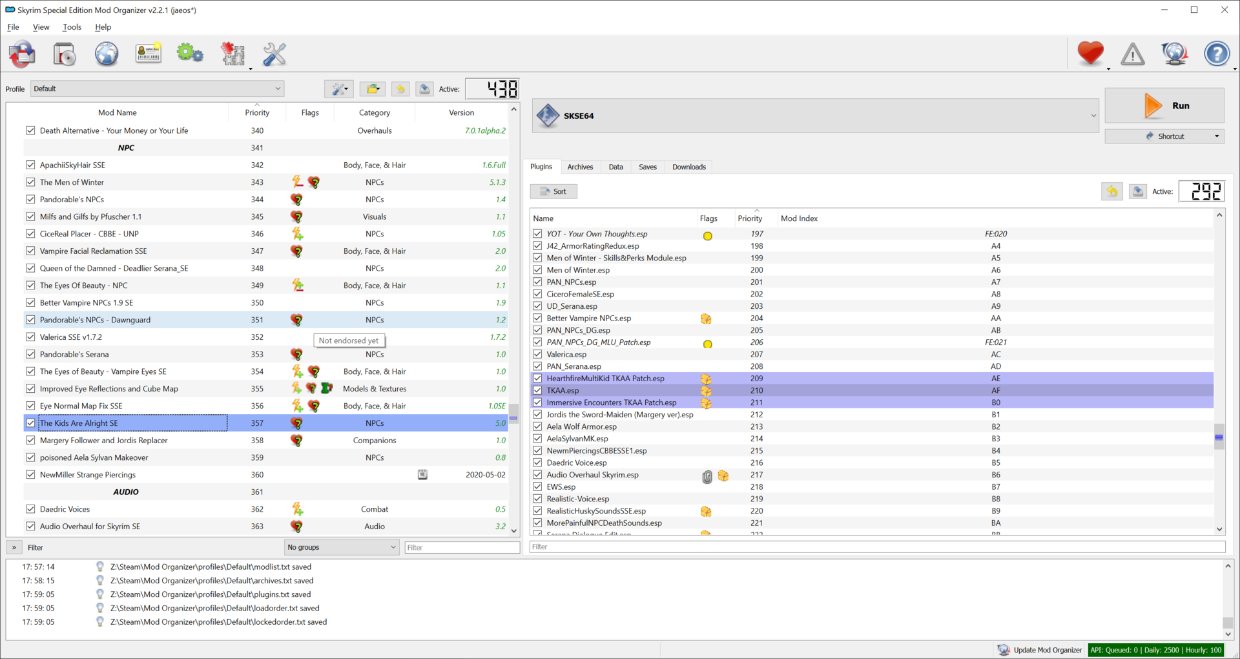This screenshot has height=659, width=1240.
Task: Open the mod list tools dropdown button
Action: coord(339,89)
